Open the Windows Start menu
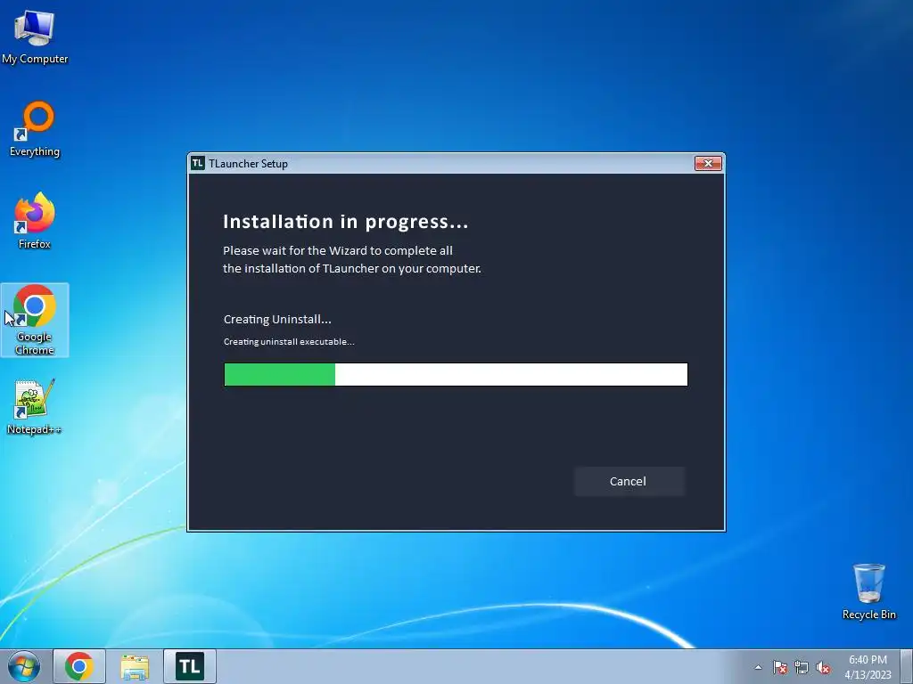Image resolution: width=913 pixels, height=684 pixels. point(23,666)
